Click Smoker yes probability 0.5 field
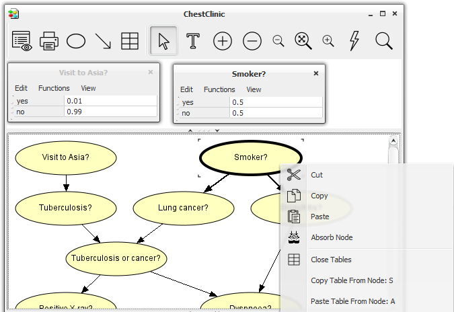 [276, 102]
